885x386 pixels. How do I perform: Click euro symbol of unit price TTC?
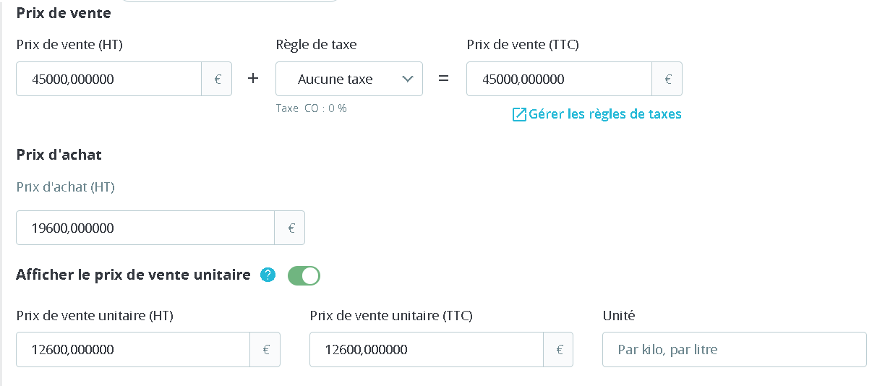(x=559, y=350)
